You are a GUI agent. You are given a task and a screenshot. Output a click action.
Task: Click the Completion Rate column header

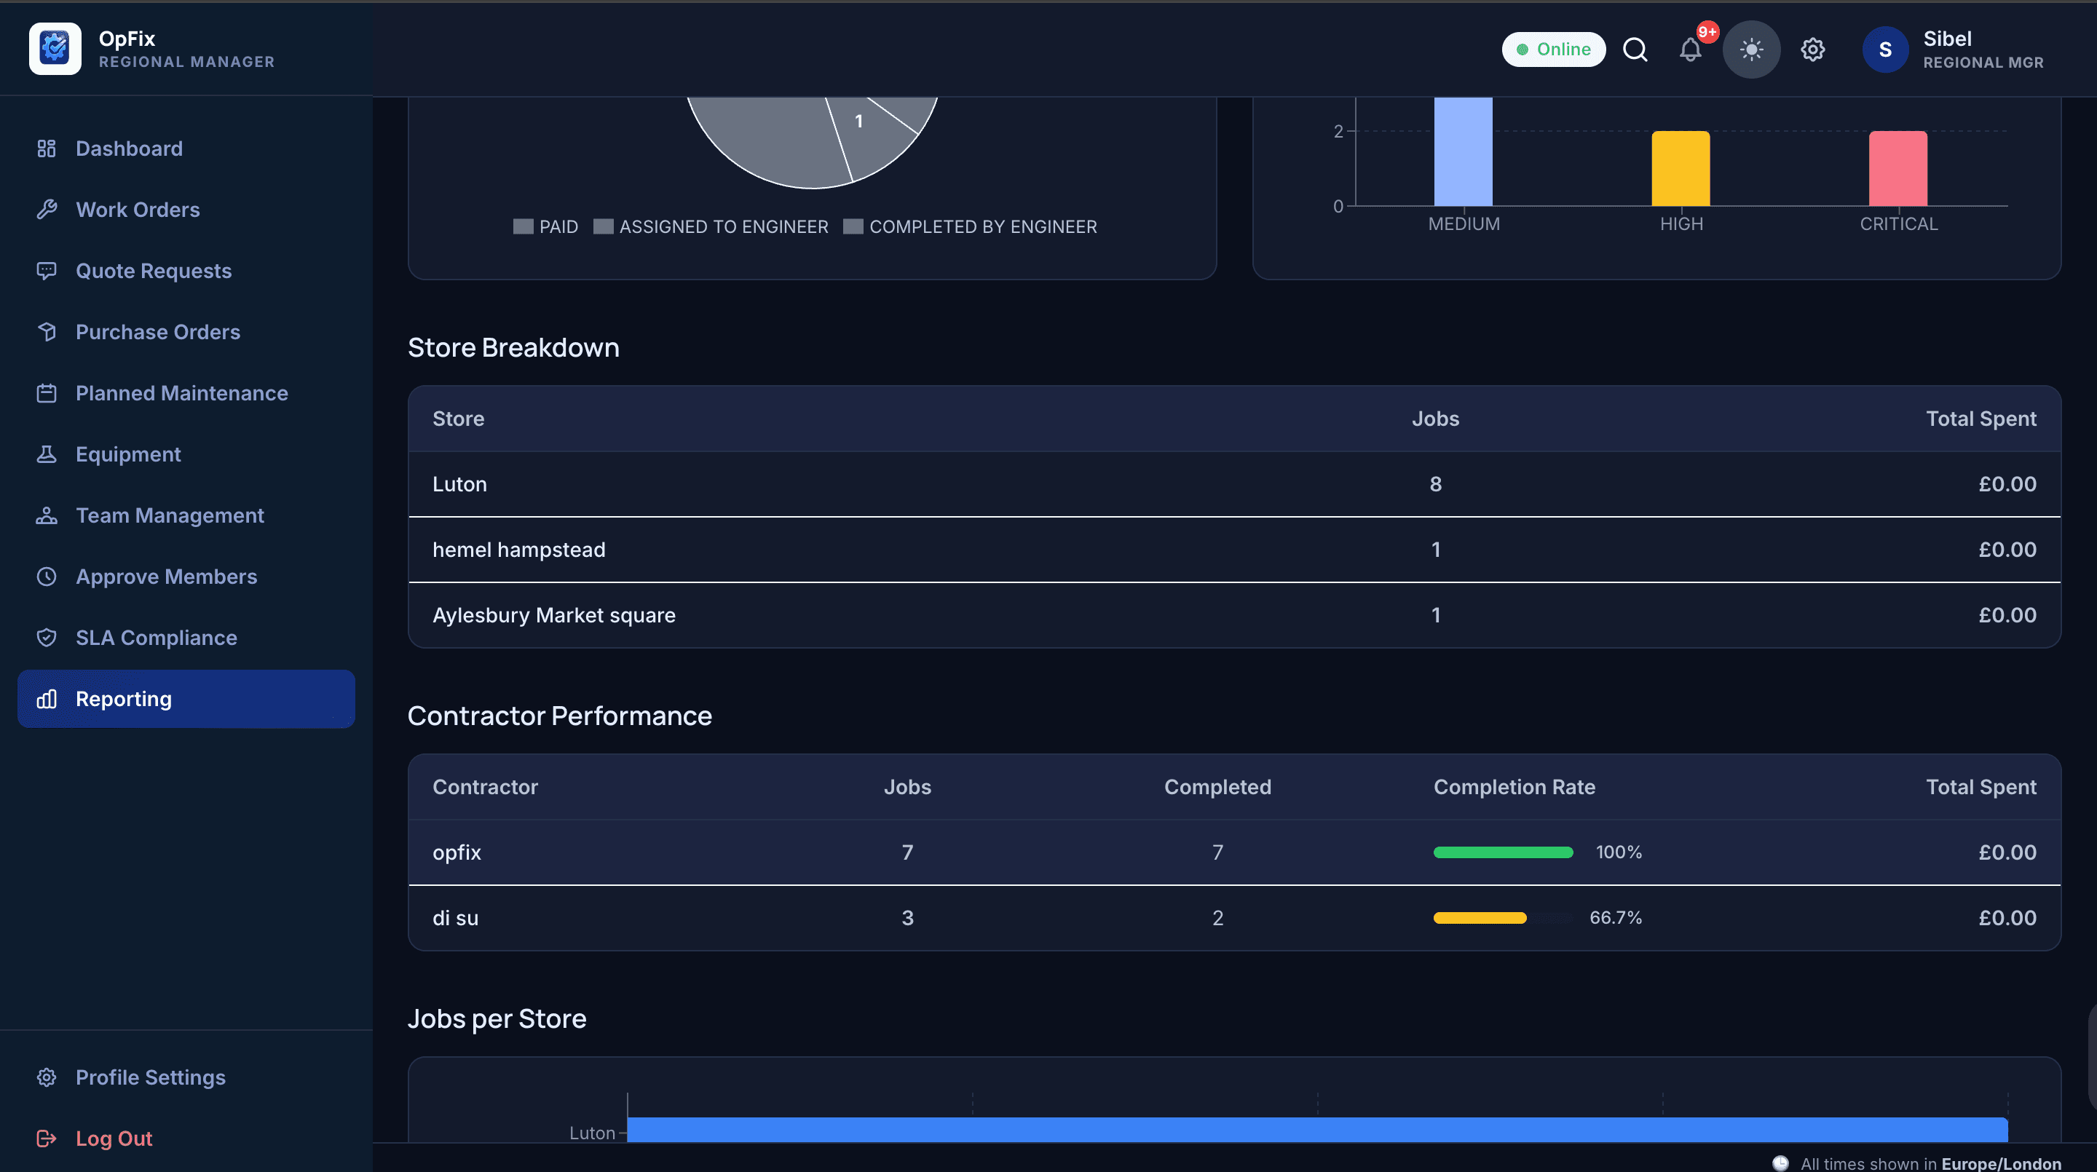(1514, 787)
